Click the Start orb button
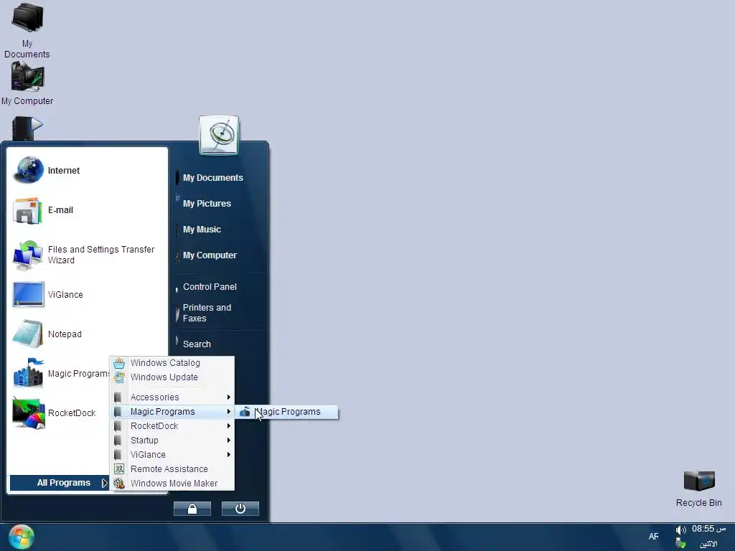The width and height of the screenshot is (735, 551). (x=21, y=537)
